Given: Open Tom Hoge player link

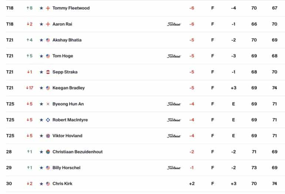Looking at the screenshot, I should 63,56.
